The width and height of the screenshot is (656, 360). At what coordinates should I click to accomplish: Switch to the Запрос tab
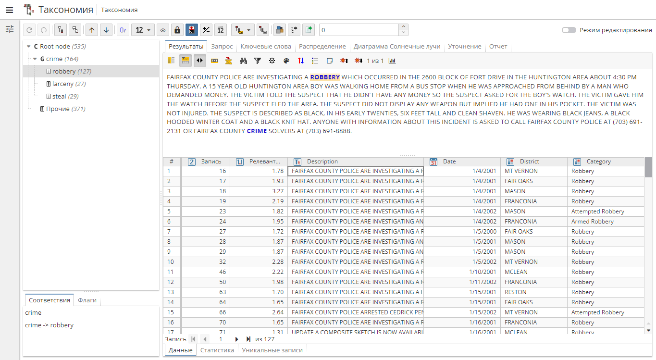coord(222,47)
